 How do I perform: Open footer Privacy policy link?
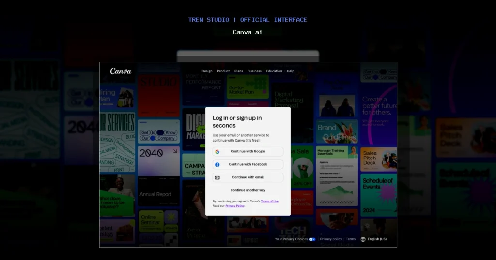click(331, 239)
